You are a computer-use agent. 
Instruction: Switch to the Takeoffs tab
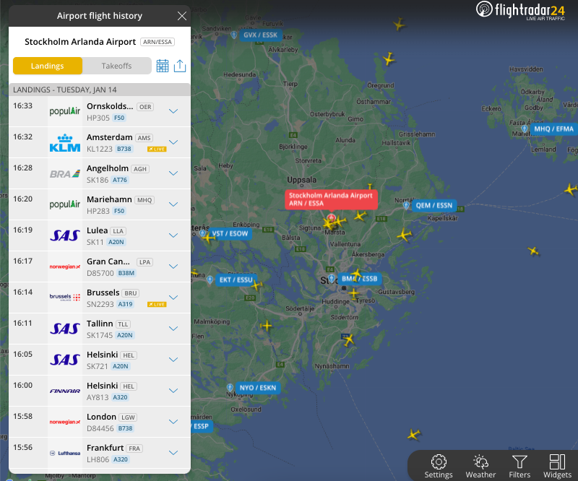[116, 66]
